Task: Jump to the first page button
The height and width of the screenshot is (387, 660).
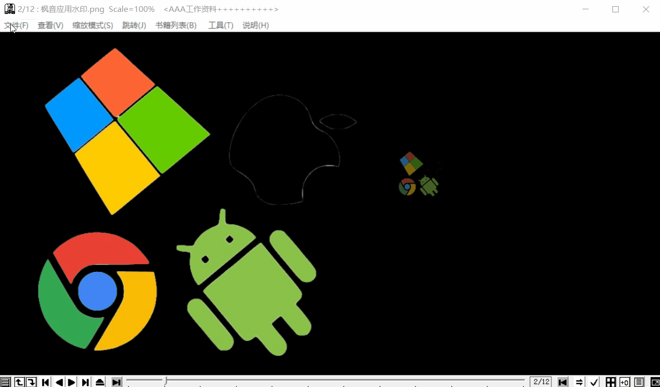Action: pos(46,382)
